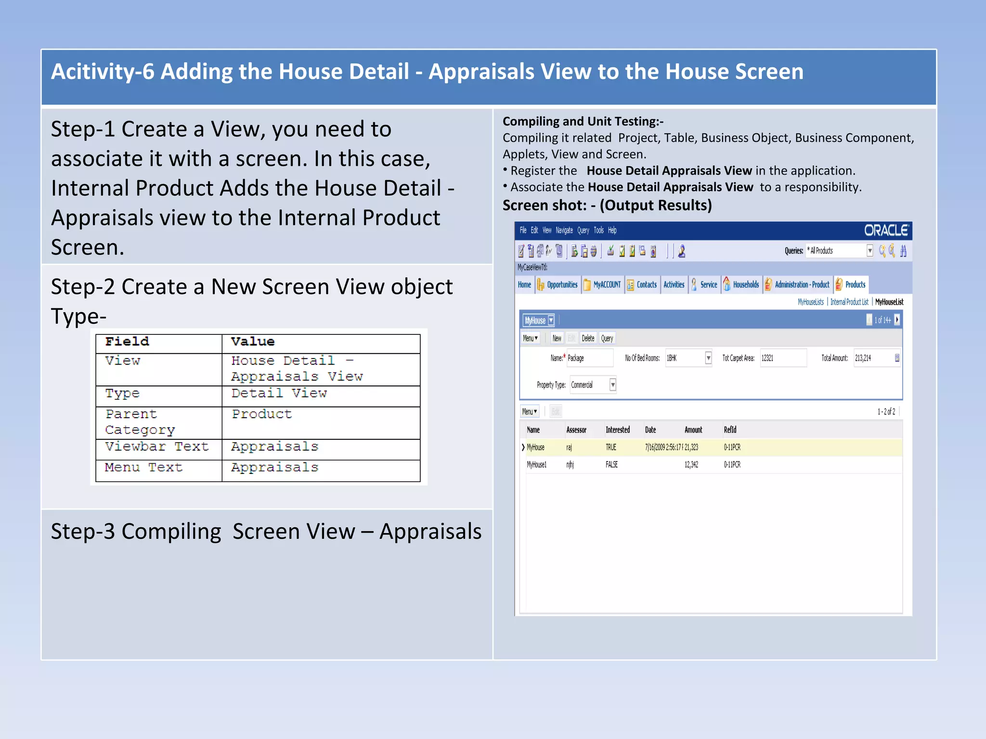986x739 pixels.
Task: Click the Date column header
Action: (650, 430)
